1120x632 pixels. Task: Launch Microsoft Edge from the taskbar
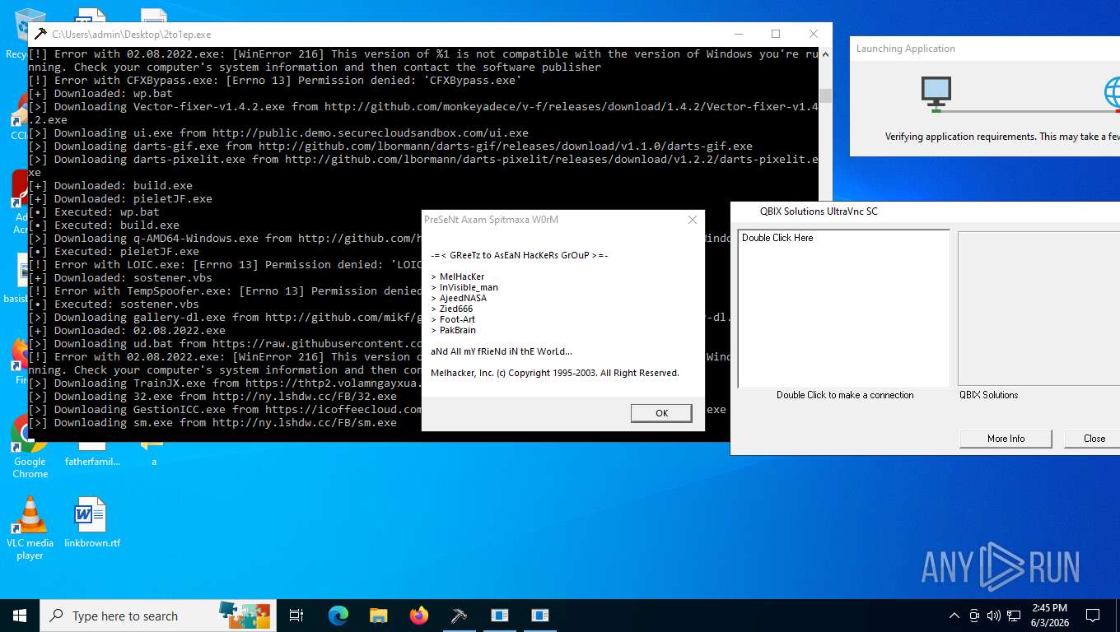pyautogui.click(x=338, y=616)
